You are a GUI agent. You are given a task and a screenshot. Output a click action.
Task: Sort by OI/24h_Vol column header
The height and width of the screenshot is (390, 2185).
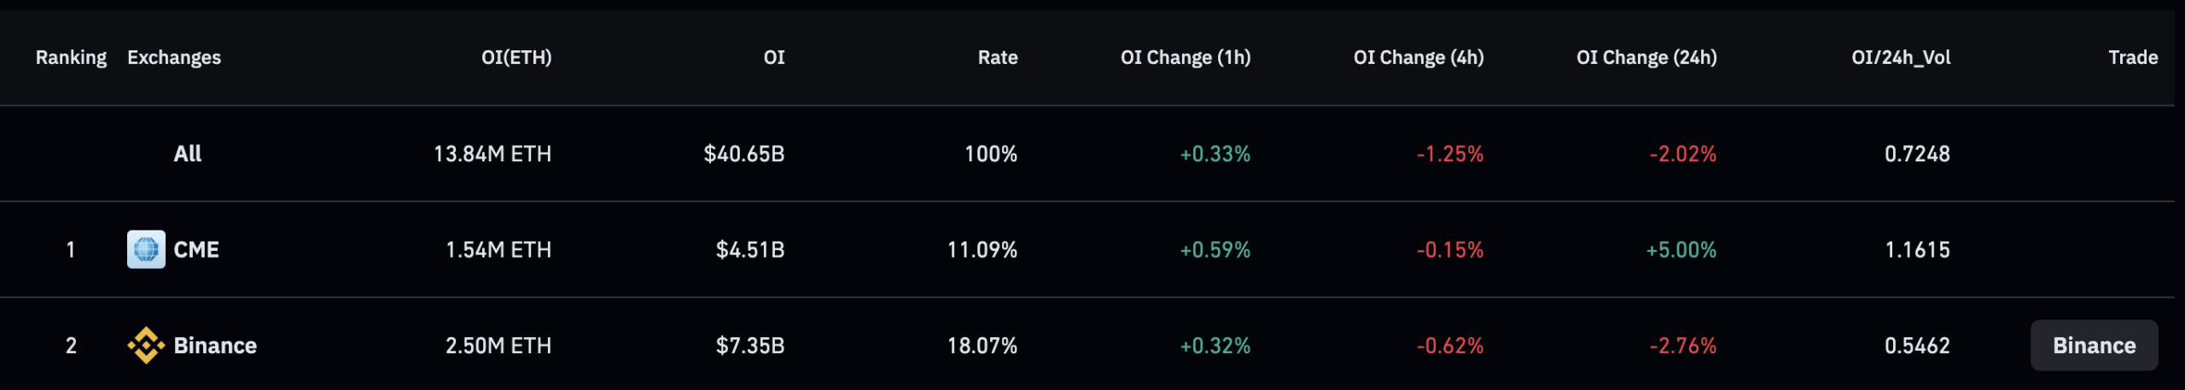(1900, 57)
